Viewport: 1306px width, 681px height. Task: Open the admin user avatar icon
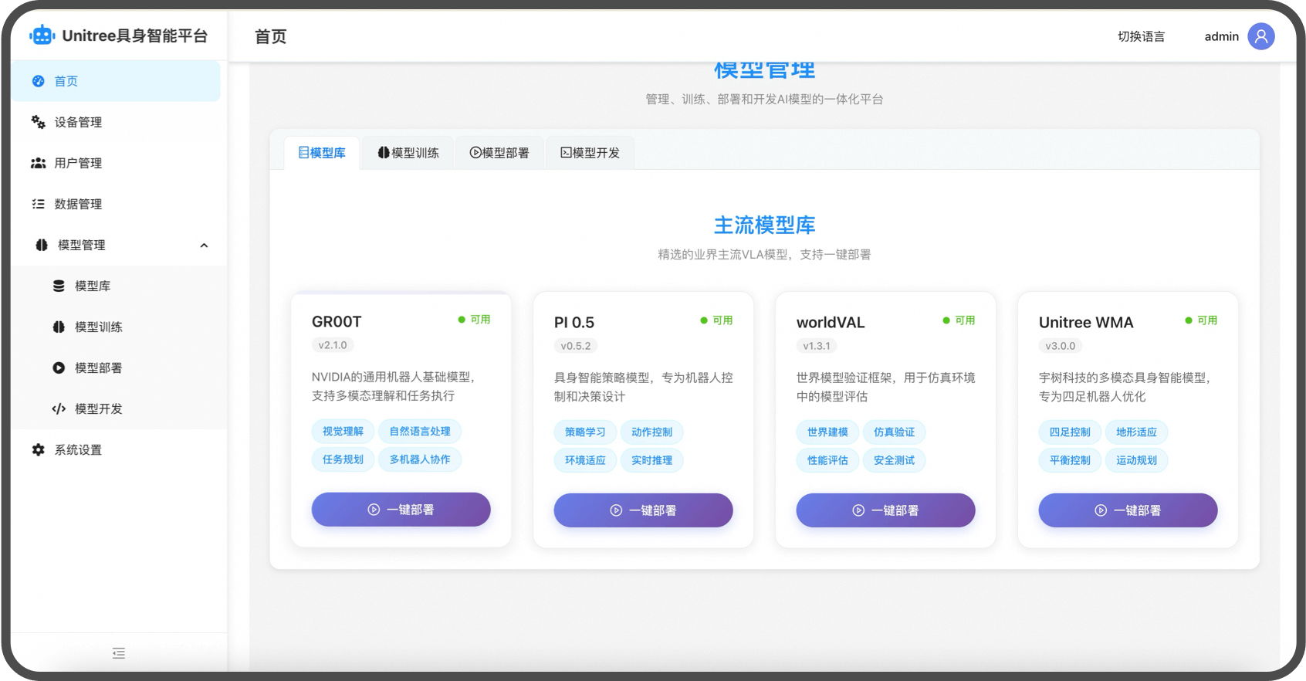click(1260, 36)
